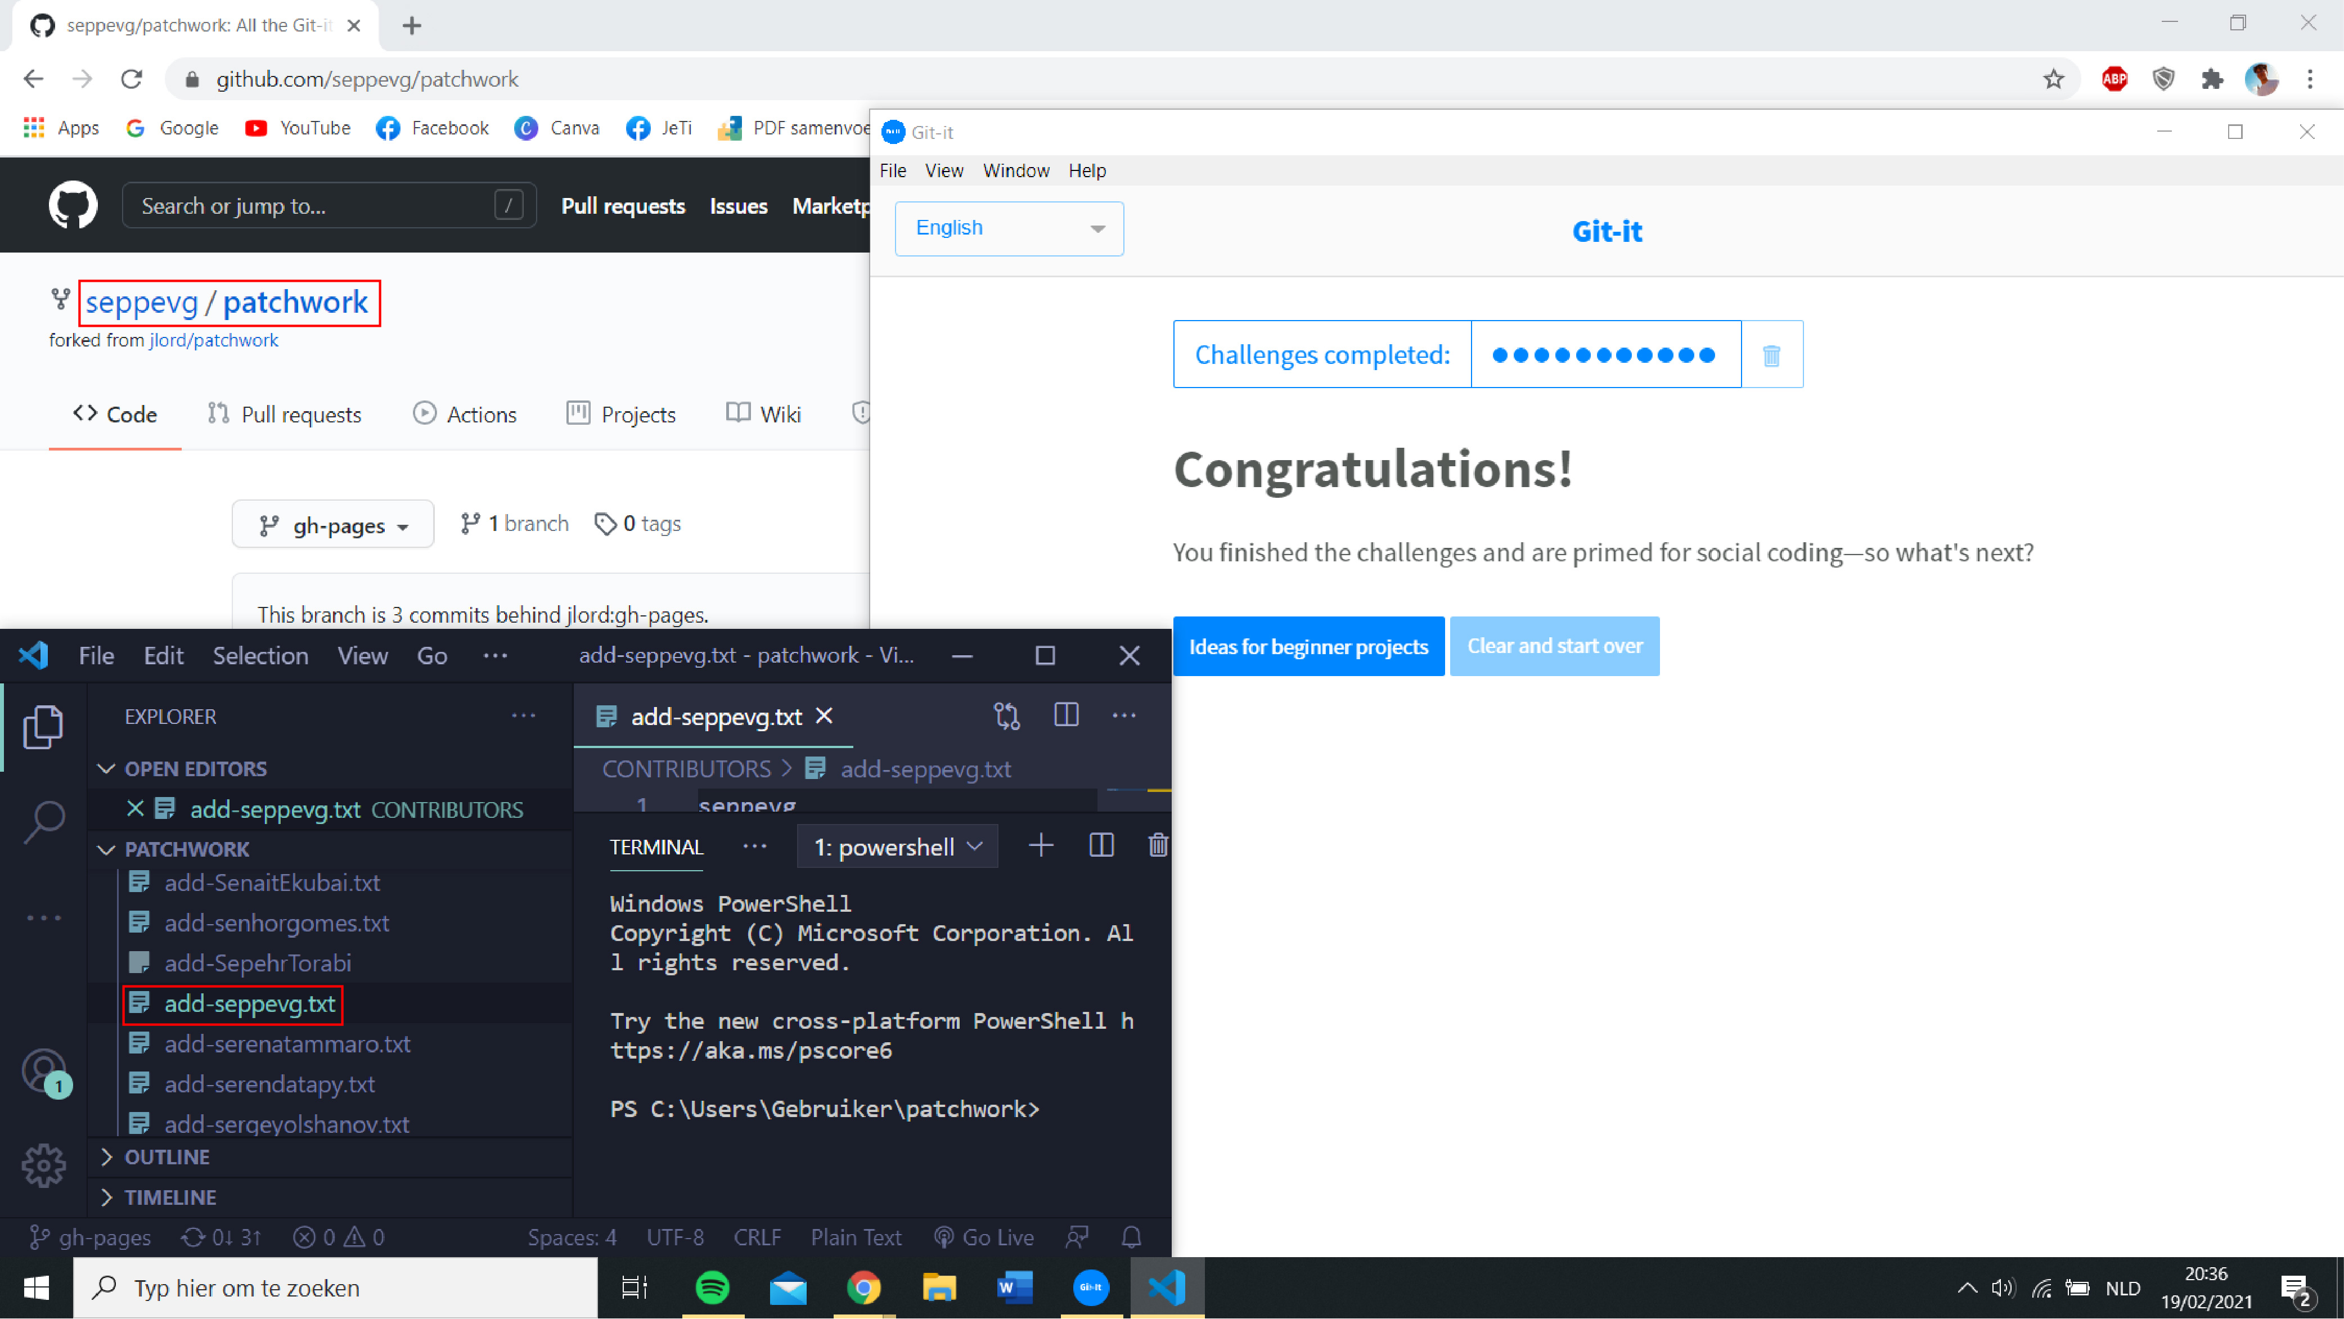2344x1319 pixels.
Task: Click Clear and start over button
Action: (1554, 647)
